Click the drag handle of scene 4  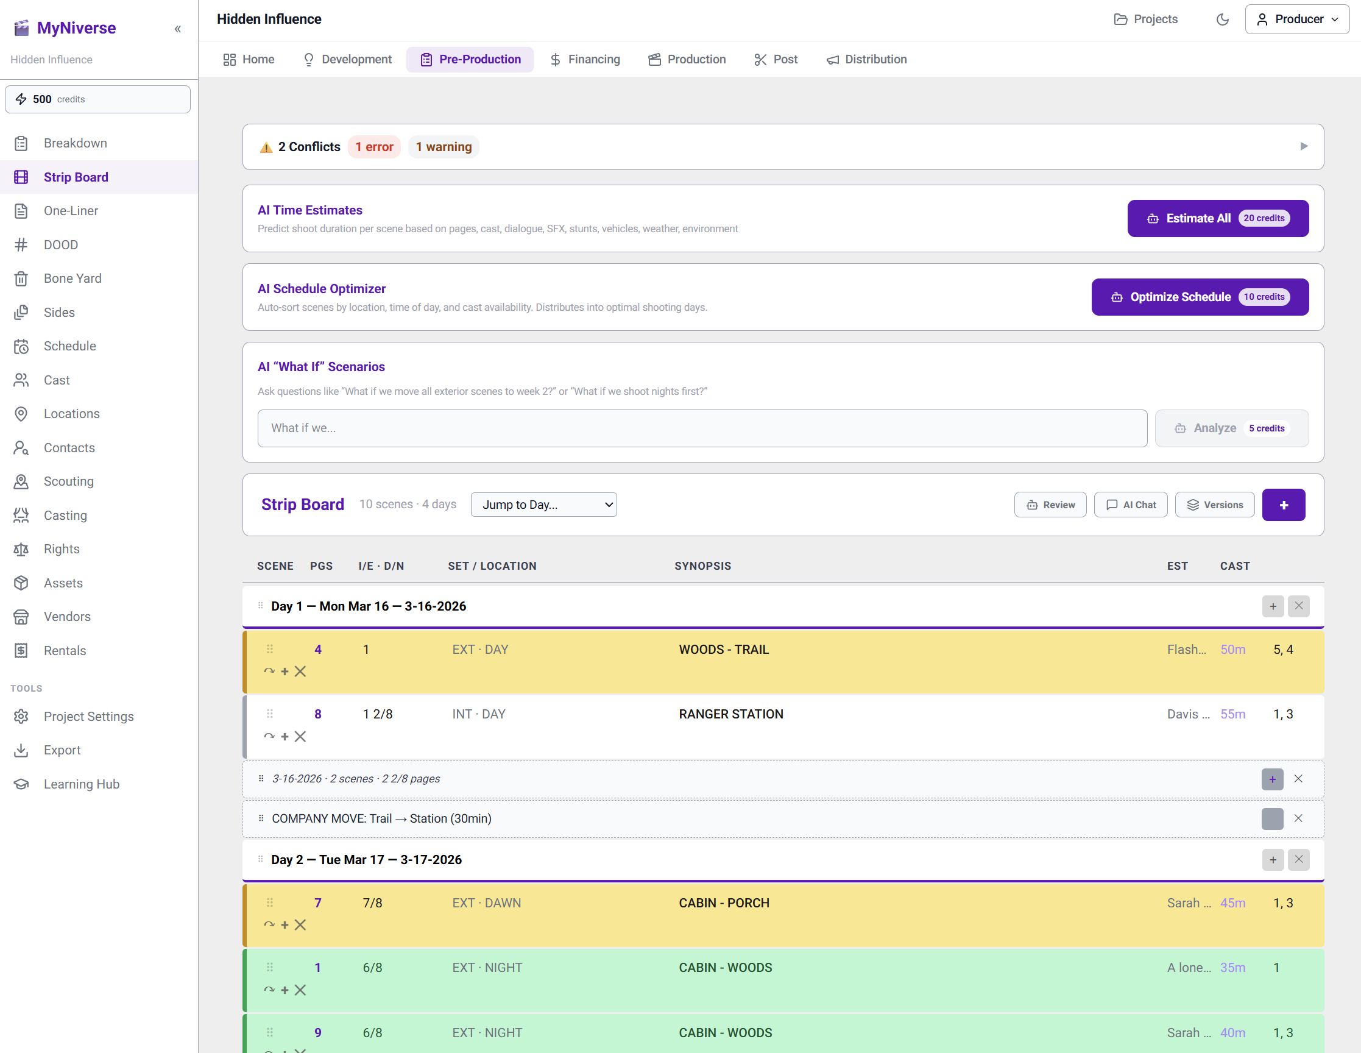(270, 649)
